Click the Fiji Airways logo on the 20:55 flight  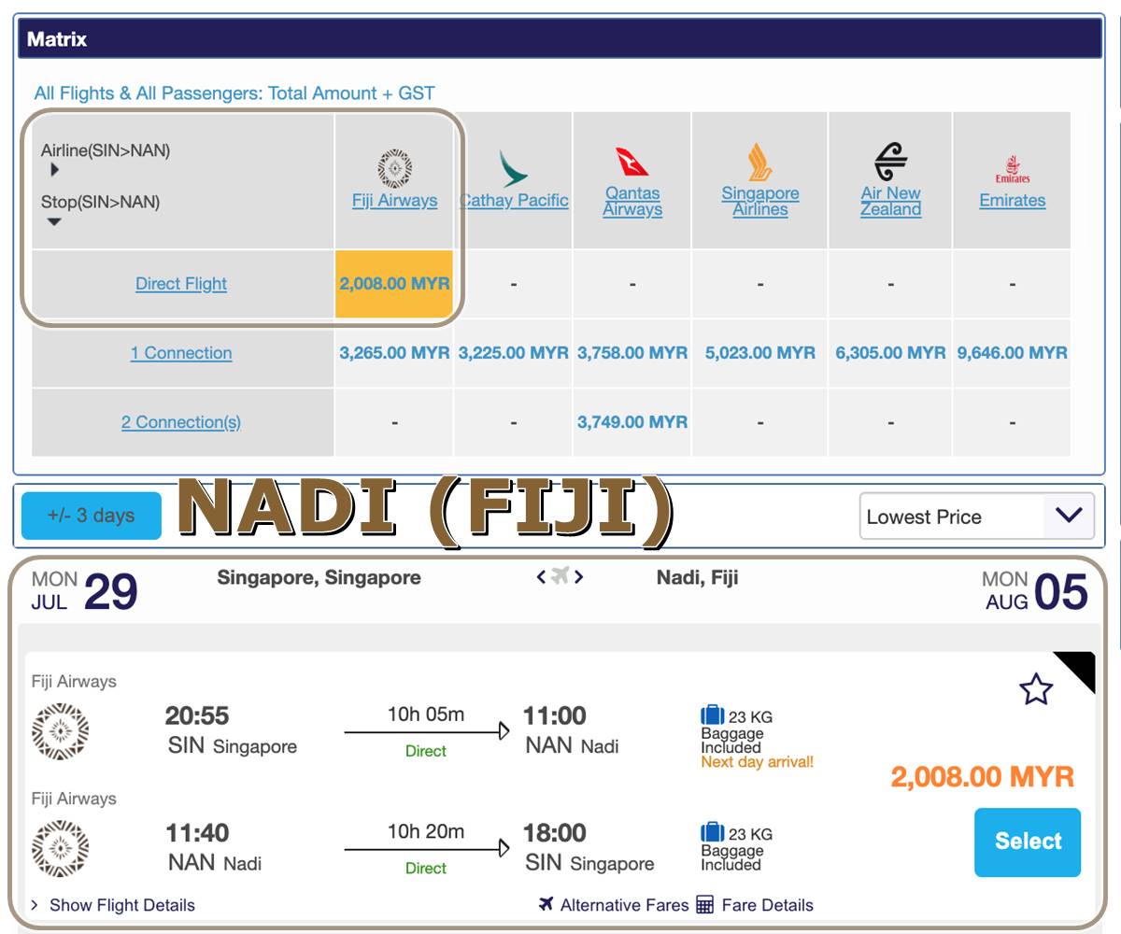(x=60, y=731)
